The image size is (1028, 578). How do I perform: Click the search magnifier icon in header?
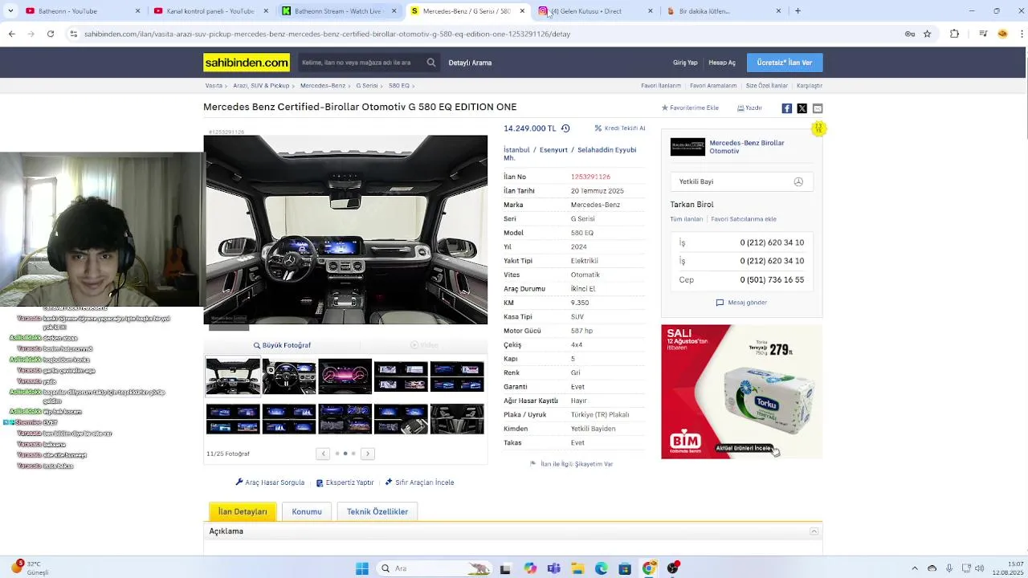click(x=431, y=63)
